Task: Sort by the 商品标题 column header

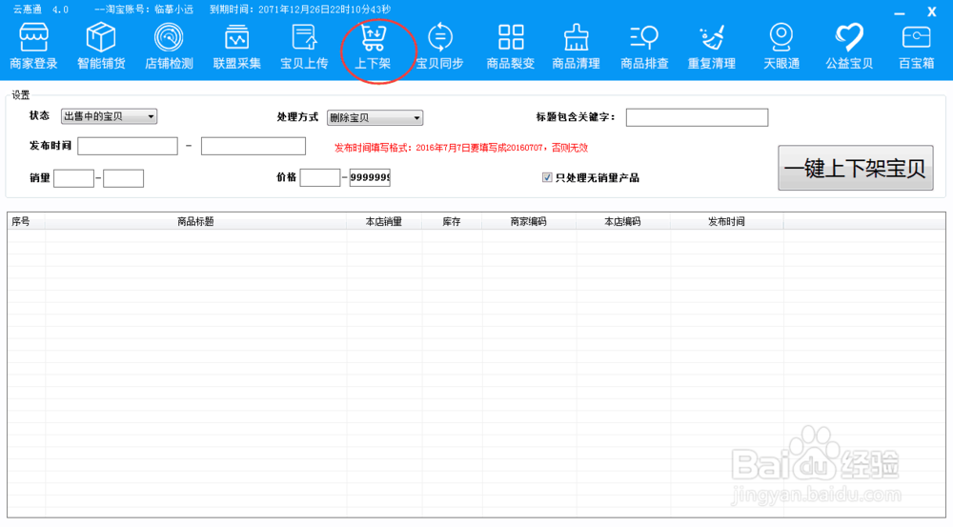Action: [x=195, y=221]
